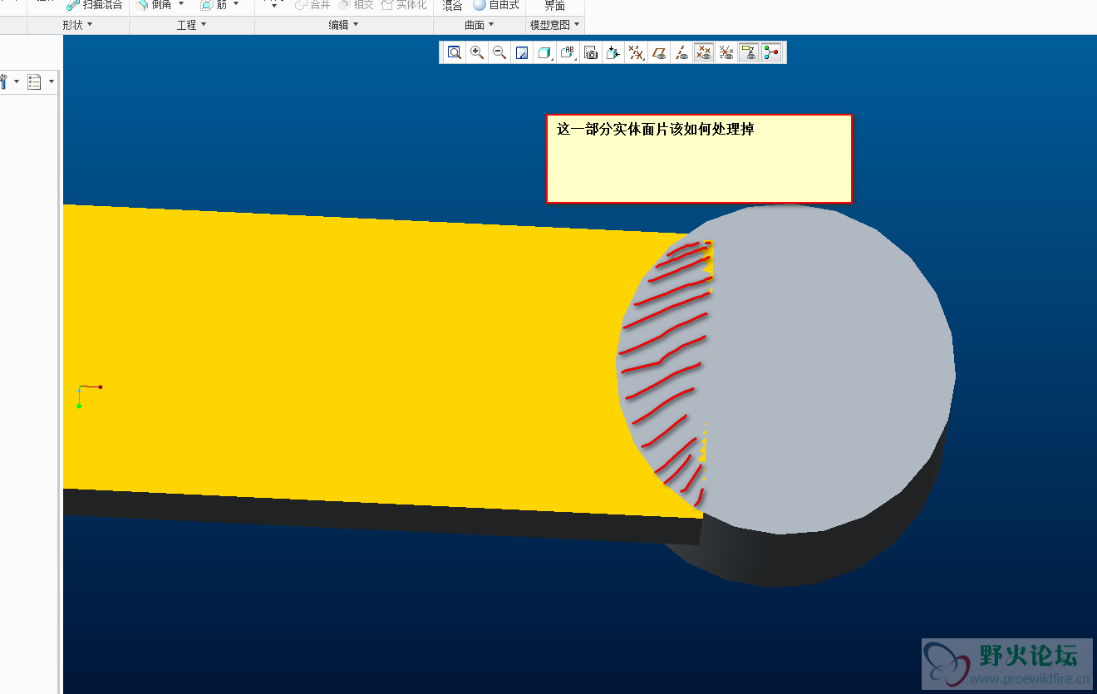Click the model tree show list icon
Viewport: 1097px width, 694px height.
tap(34, 81)
